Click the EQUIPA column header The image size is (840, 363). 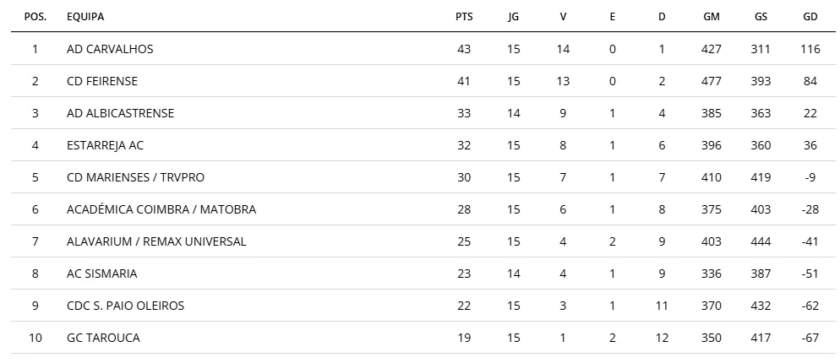85,17
